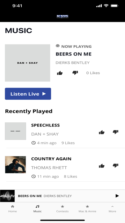
Task: Tap the Listen Live button
Action: pos(28,94)
